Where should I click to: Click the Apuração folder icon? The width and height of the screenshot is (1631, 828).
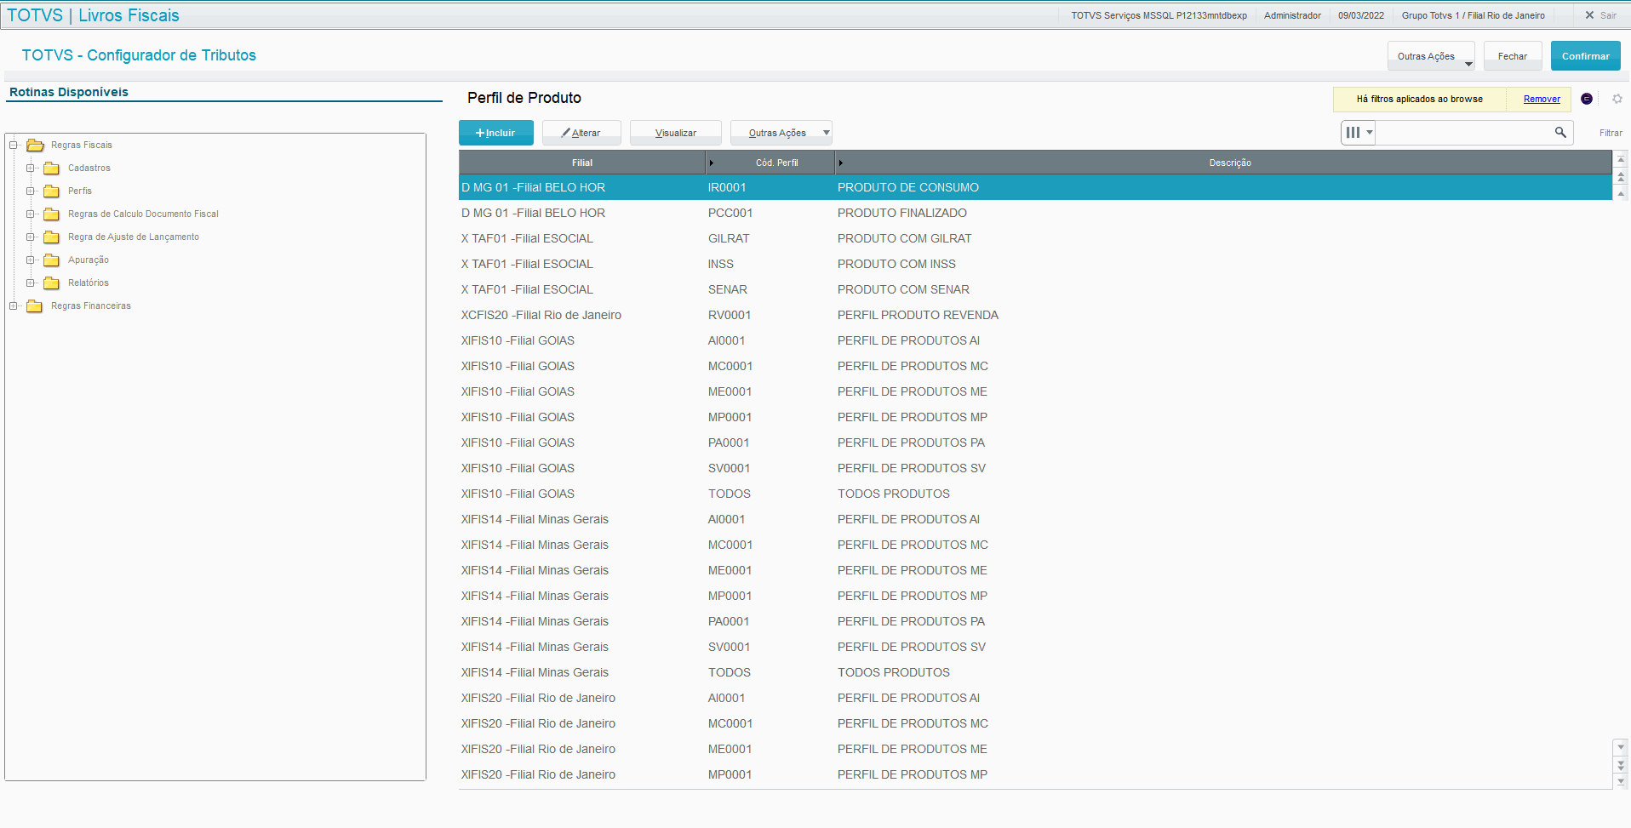(x=52, y=260)
